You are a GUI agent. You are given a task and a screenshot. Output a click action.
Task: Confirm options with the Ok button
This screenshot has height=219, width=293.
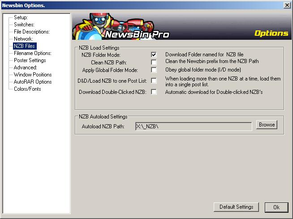(276, 207)
